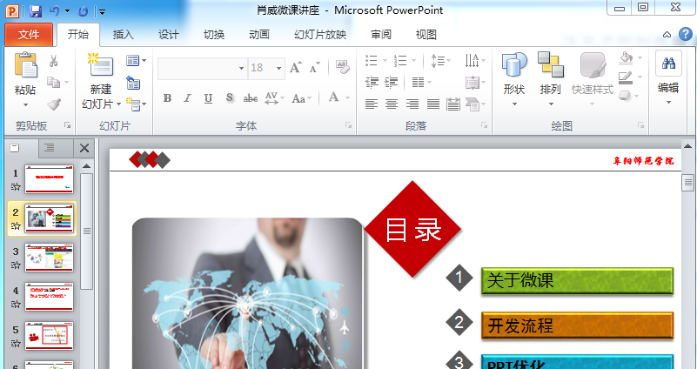
Task: Reset the slide placeholders
Action: pyautogui.click(x=133, y=83)
